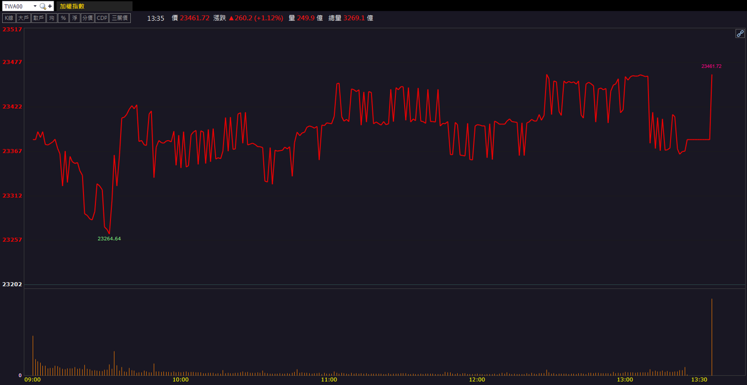Click the high price label 23461.72 on chart
This screenshot has width=747, height=385.
click(x=711, y=66)
